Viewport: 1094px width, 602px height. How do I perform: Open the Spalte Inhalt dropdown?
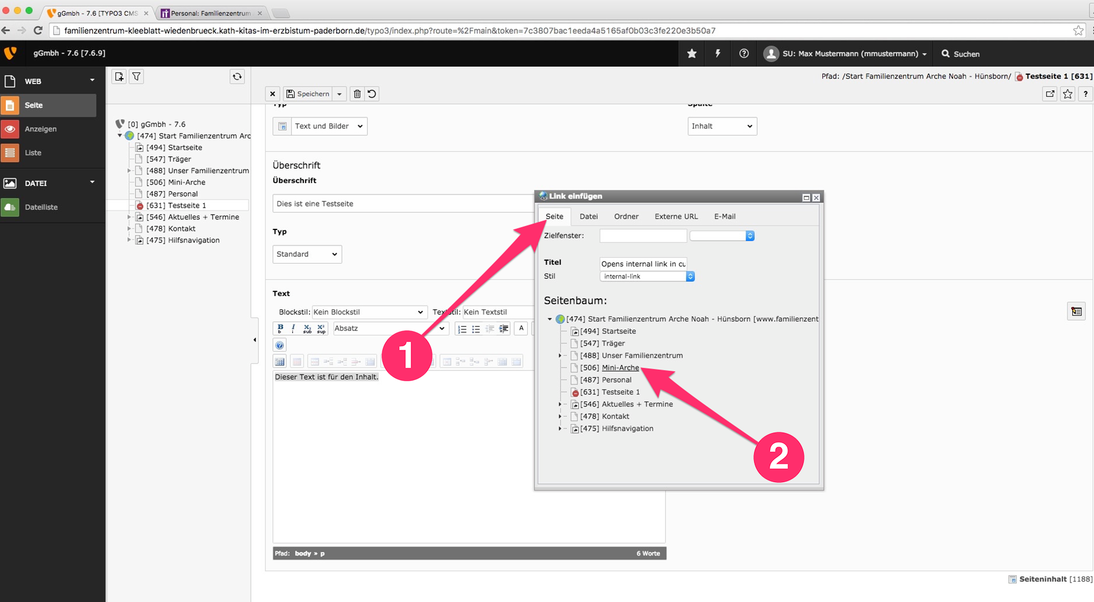(x=722, y=126)
